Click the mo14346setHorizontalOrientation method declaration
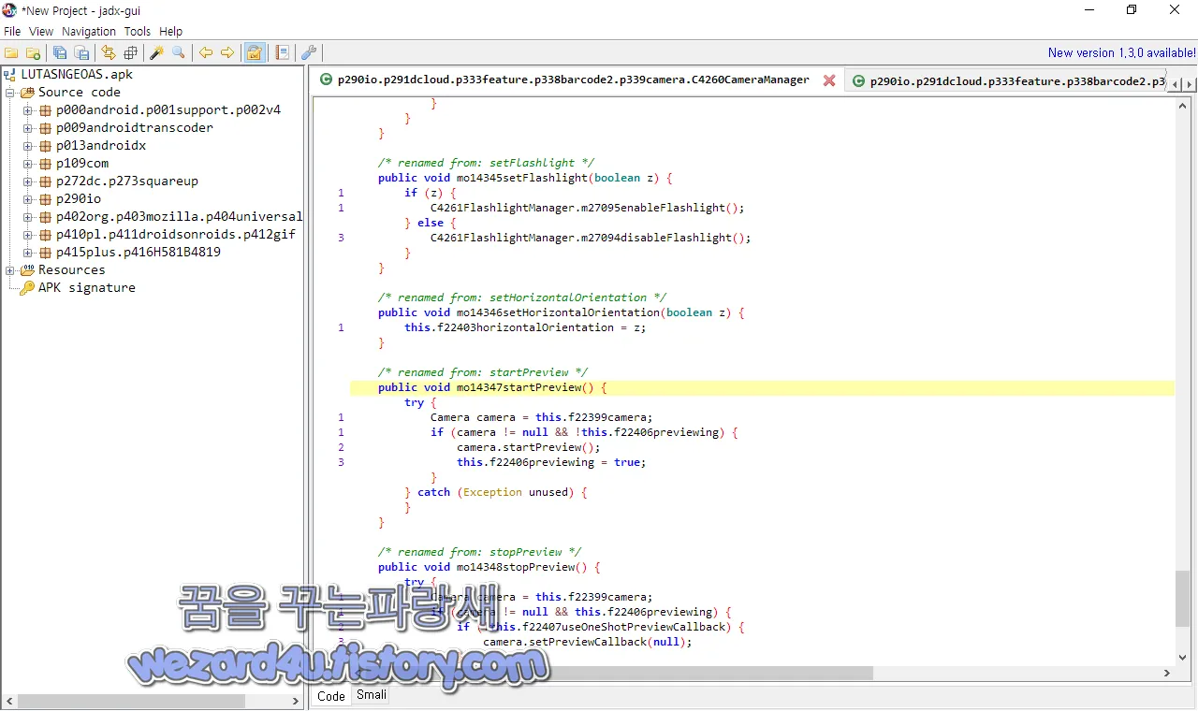1198x711 pixels. pos(562,312)
